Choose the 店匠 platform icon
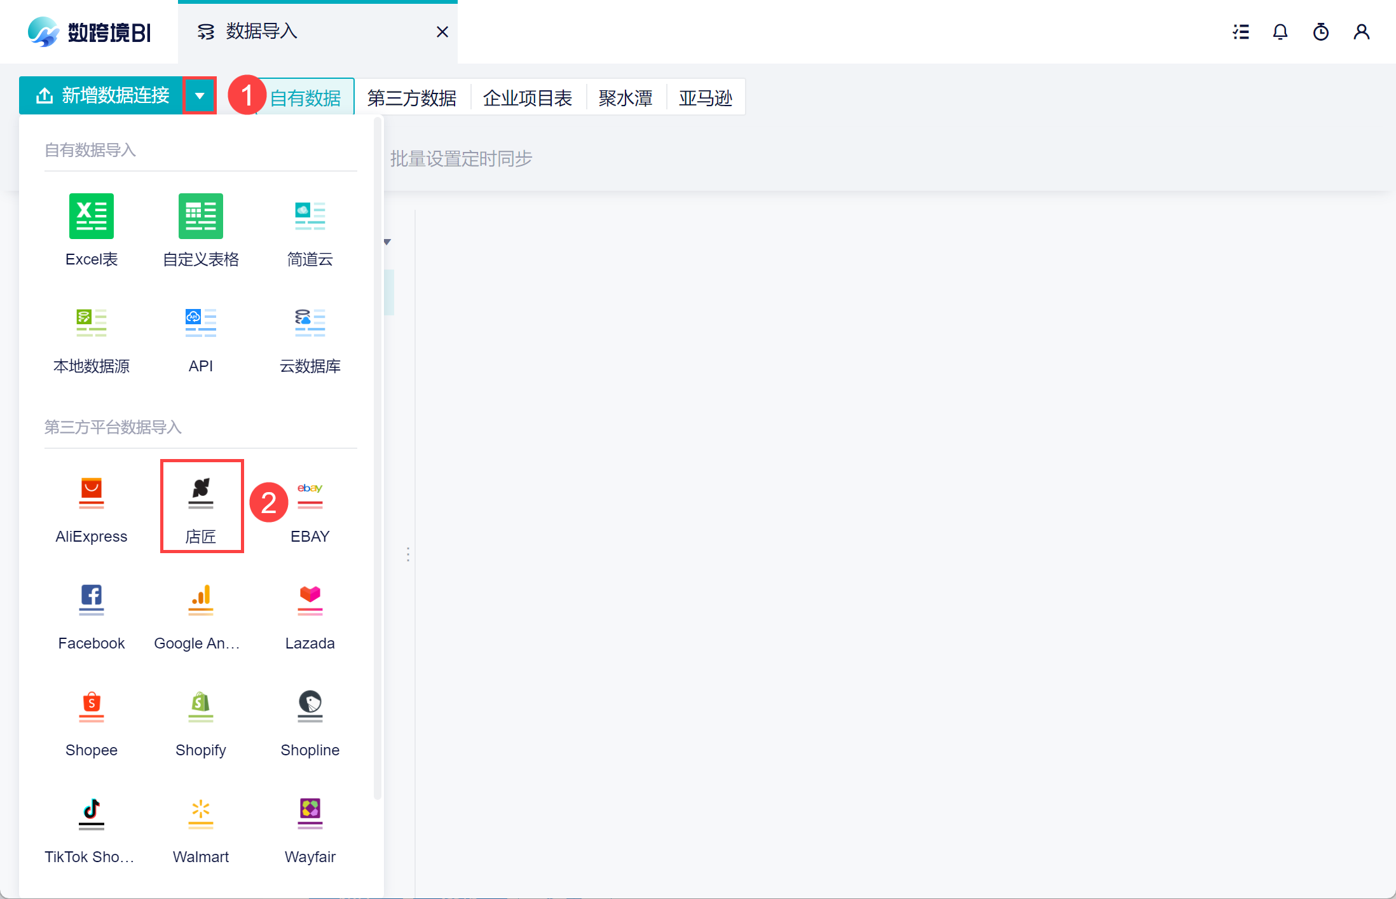Screen dimensions: 1396x899 point(201,493)
